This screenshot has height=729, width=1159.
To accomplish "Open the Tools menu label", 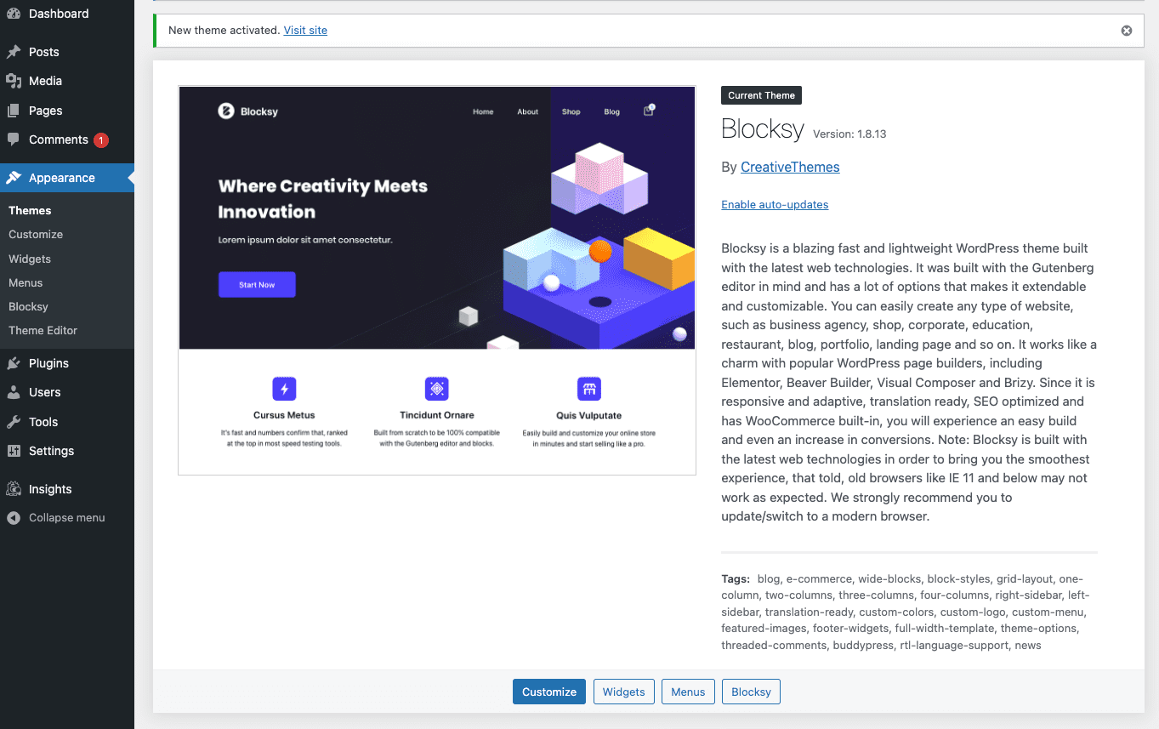I will point(43,422).
